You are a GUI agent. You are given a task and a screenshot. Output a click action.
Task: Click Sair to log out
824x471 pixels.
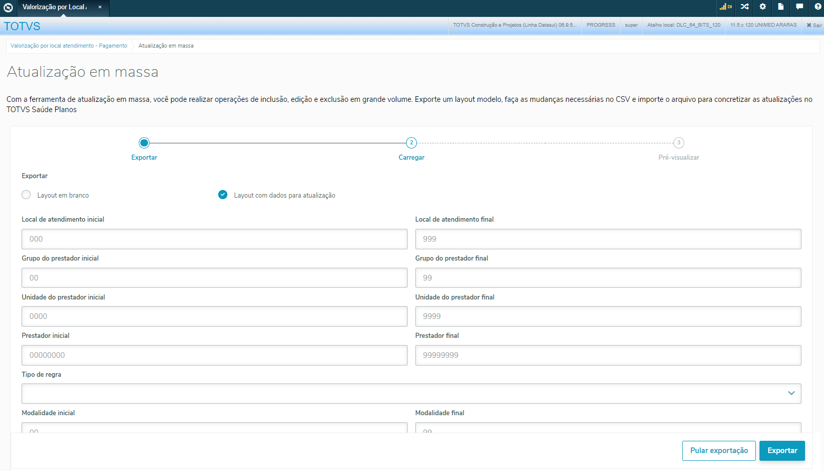tap(814, 25)
